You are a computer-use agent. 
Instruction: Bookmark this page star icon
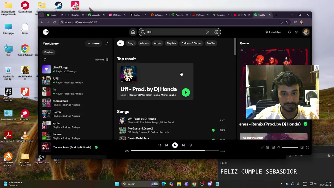[x=287, y=22]
